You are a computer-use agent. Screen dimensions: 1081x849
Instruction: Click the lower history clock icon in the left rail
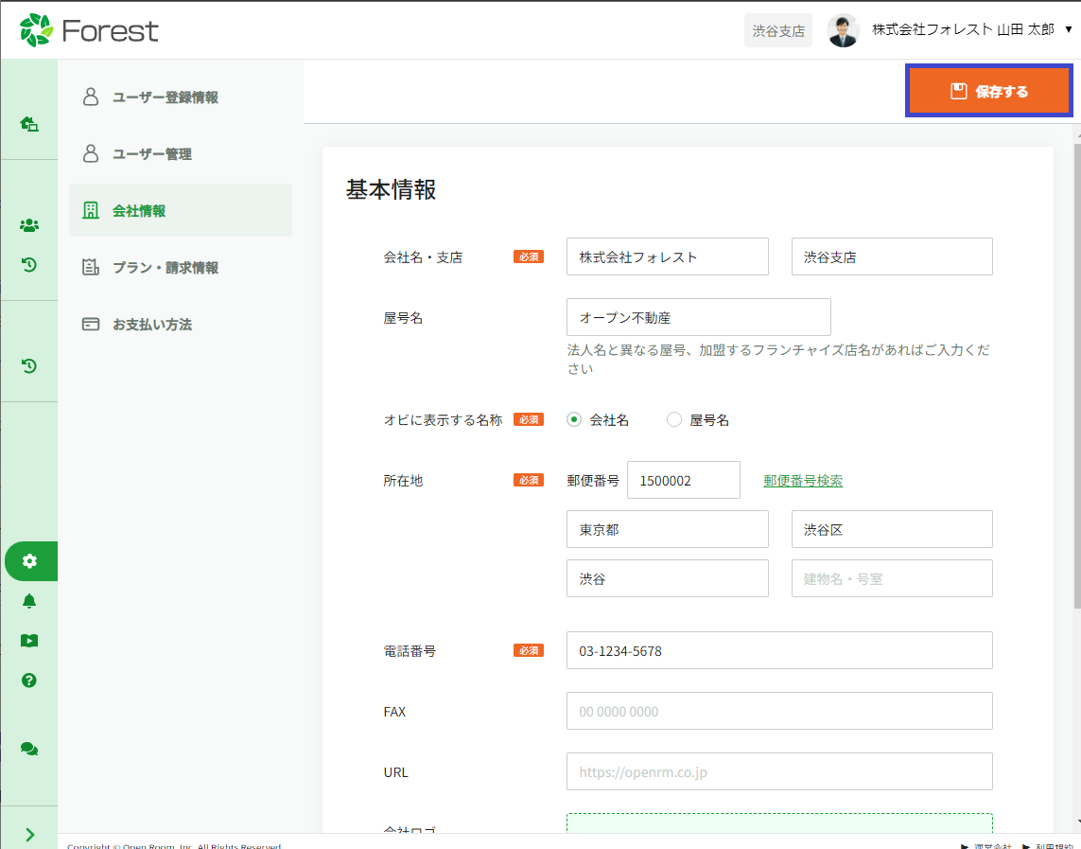pyautogui.click(x=29, y=366)
